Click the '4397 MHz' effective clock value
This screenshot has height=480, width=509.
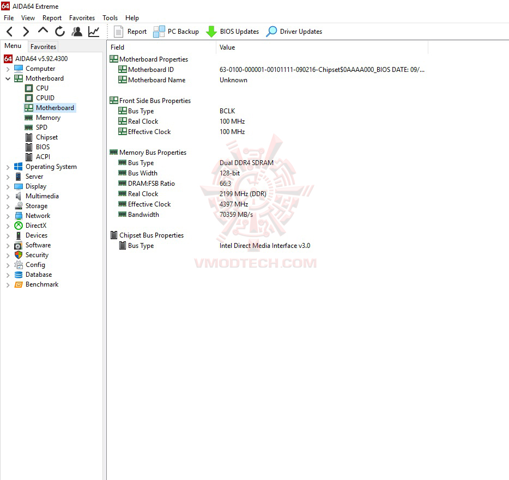pos(234,204)
